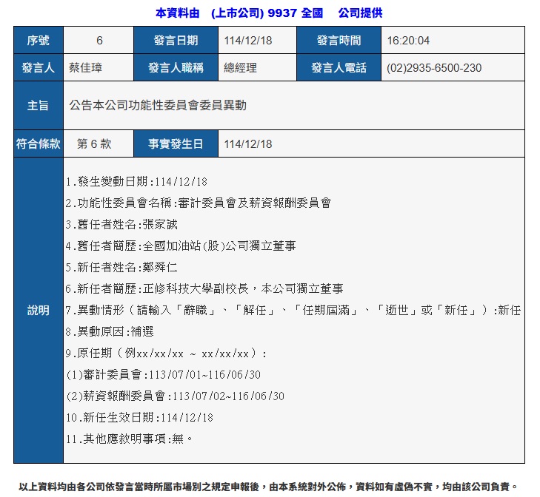Click the 符合條款 label cell

39,144
